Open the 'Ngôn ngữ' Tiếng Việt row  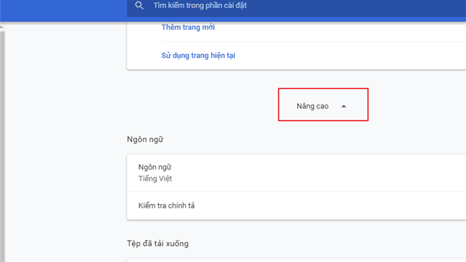[296, 173]
